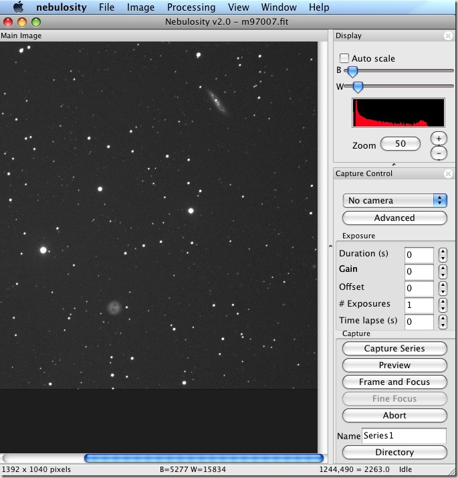Click the Zoom in plus button
This screenshot has width=458, height=478.
click(x=439, y=139)
